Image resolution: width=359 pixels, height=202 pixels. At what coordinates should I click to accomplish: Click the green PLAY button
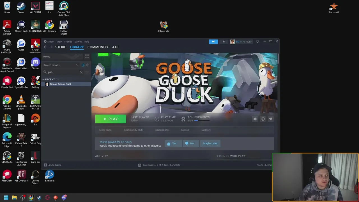(111, 119)
